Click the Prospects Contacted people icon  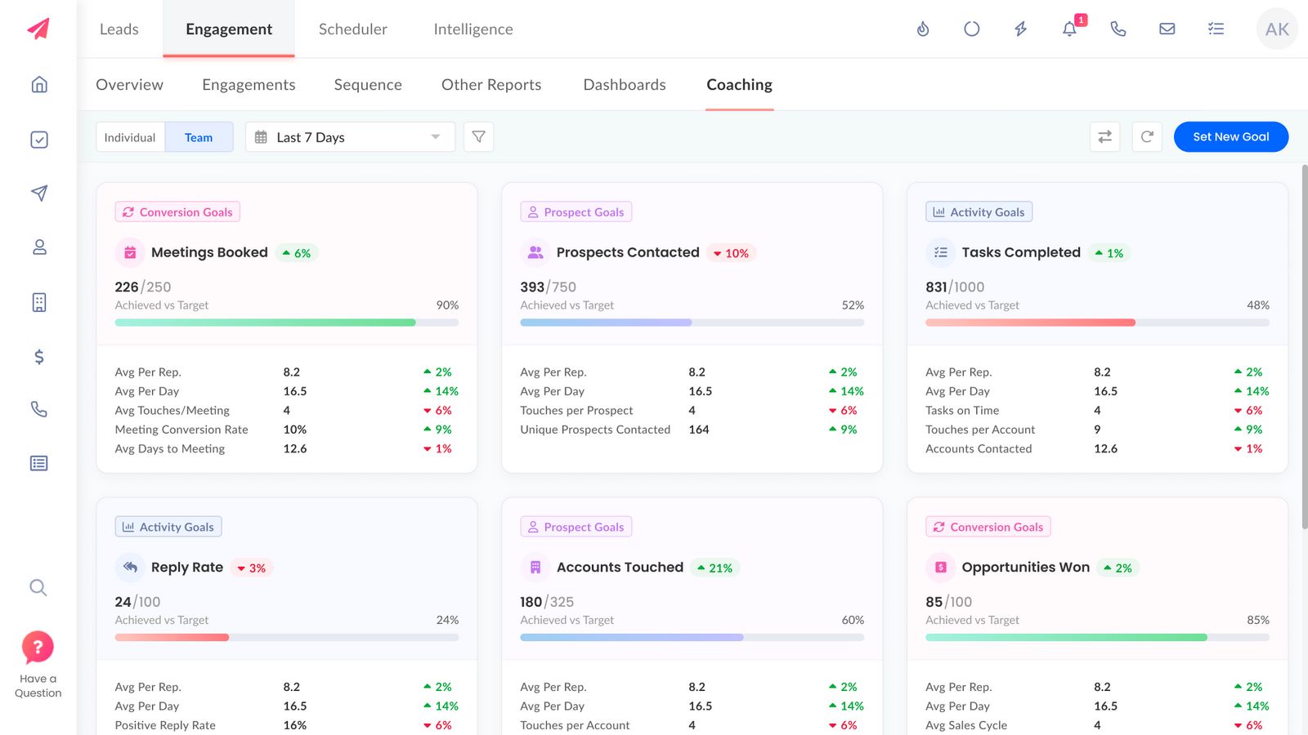click(x=535, y=252)
